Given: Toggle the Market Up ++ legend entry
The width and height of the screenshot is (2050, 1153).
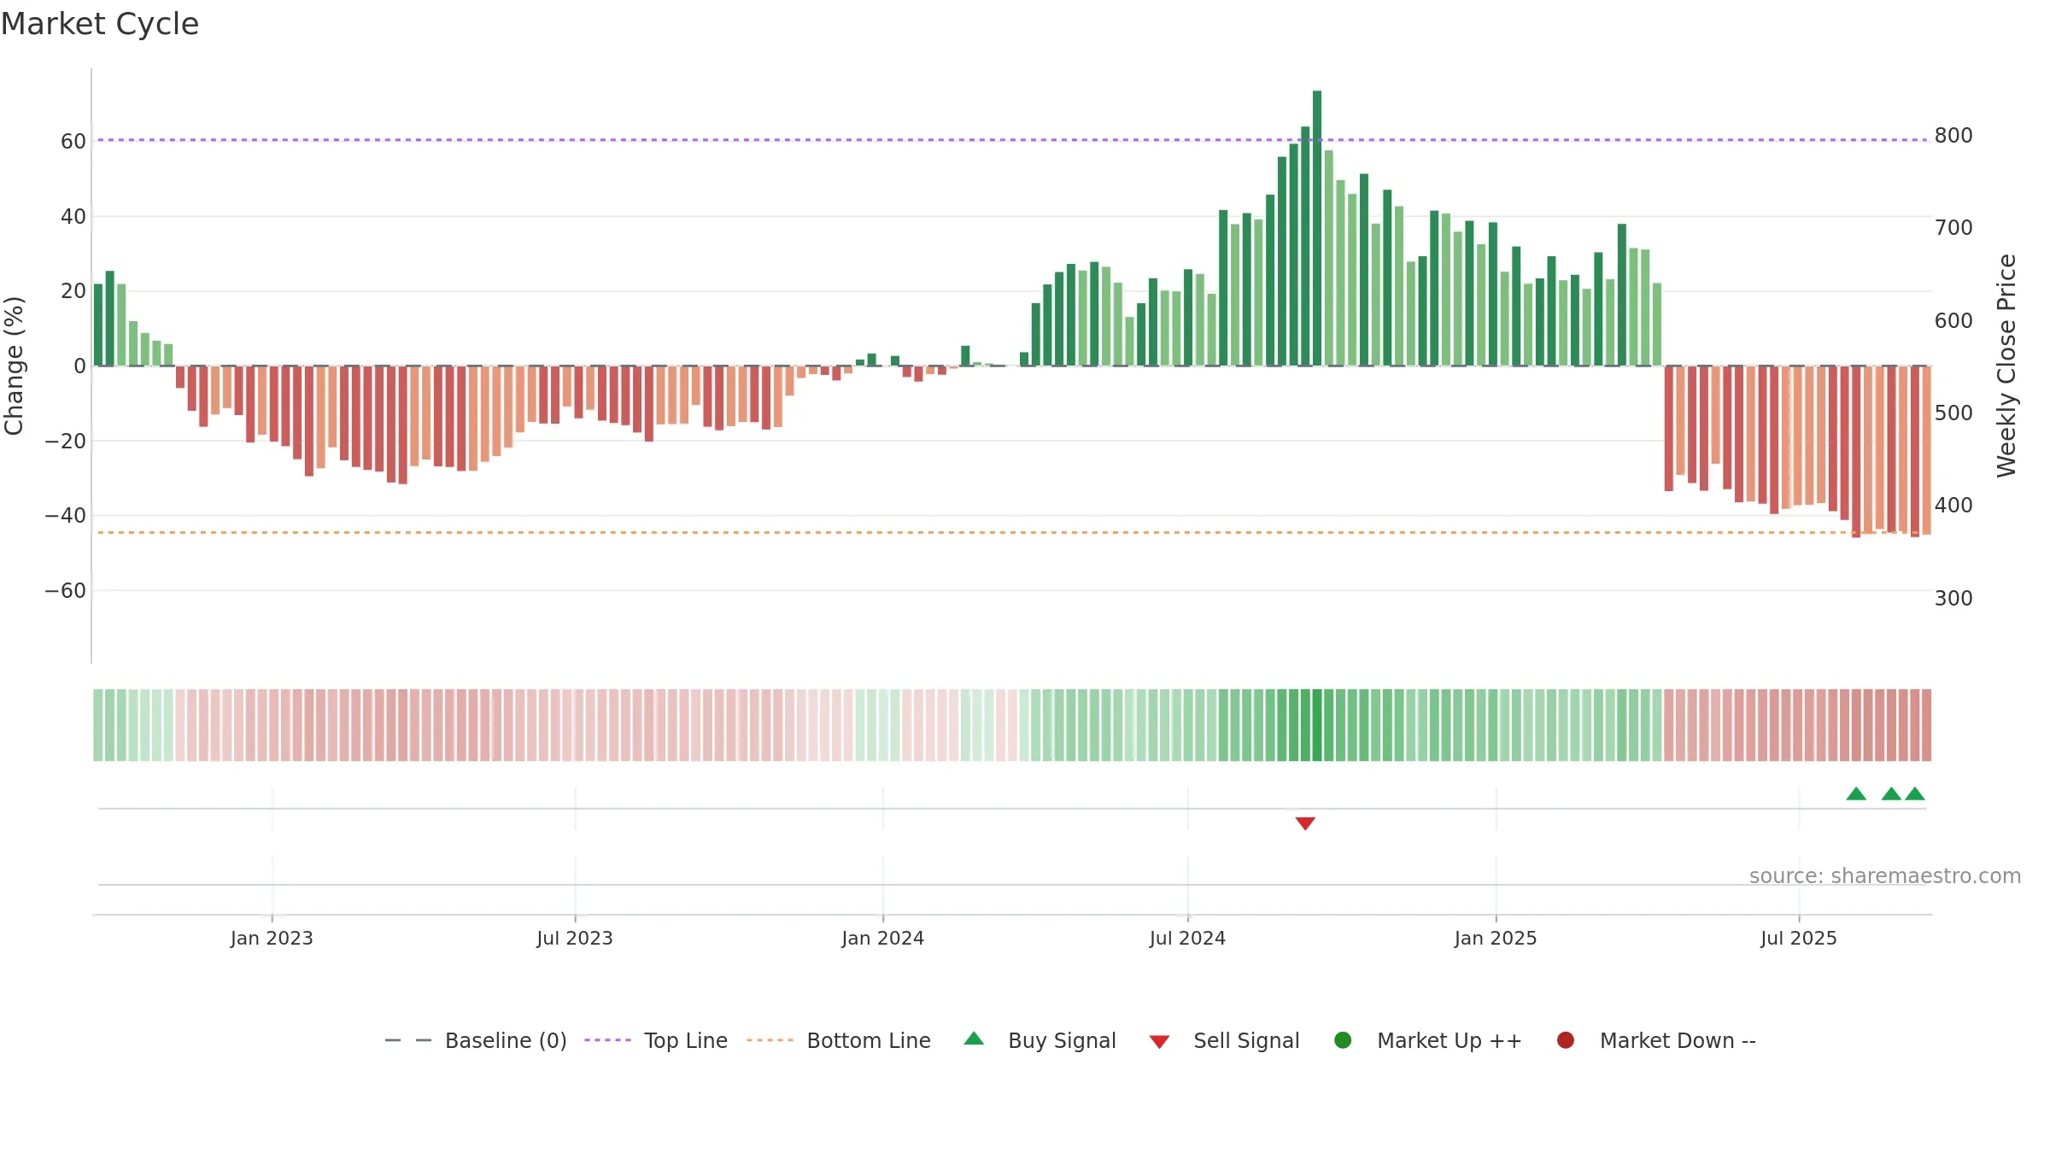Looking at the screenshot, I should (x=1427, y=1040).
